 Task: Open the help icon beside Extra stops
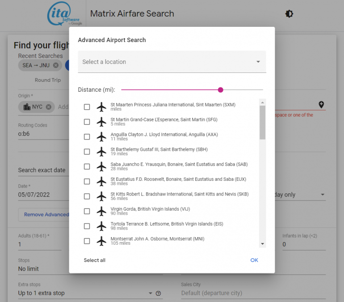[x=158, y=293]
